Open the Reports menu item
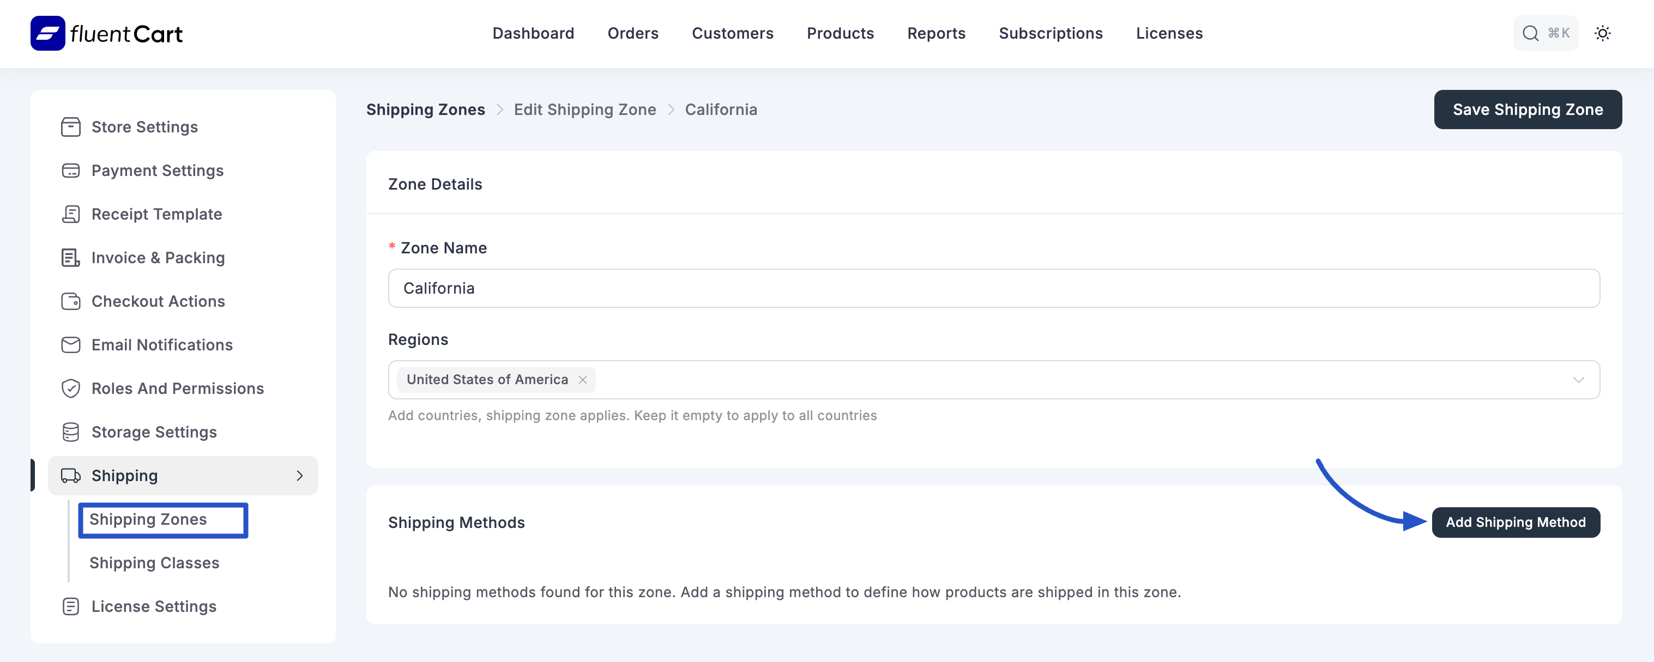Image resolution: width=1654 pixels, height=662 pixels. (936, 33)
